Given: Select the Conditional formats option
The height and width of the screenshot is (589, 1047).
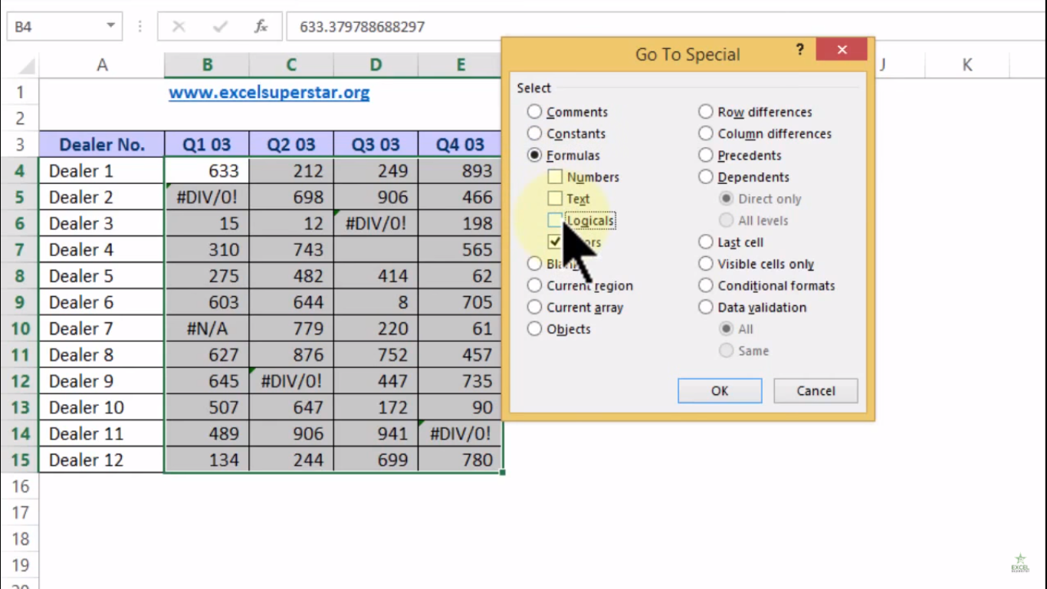Looking at the screenshot, I should (x=705, y=285).
